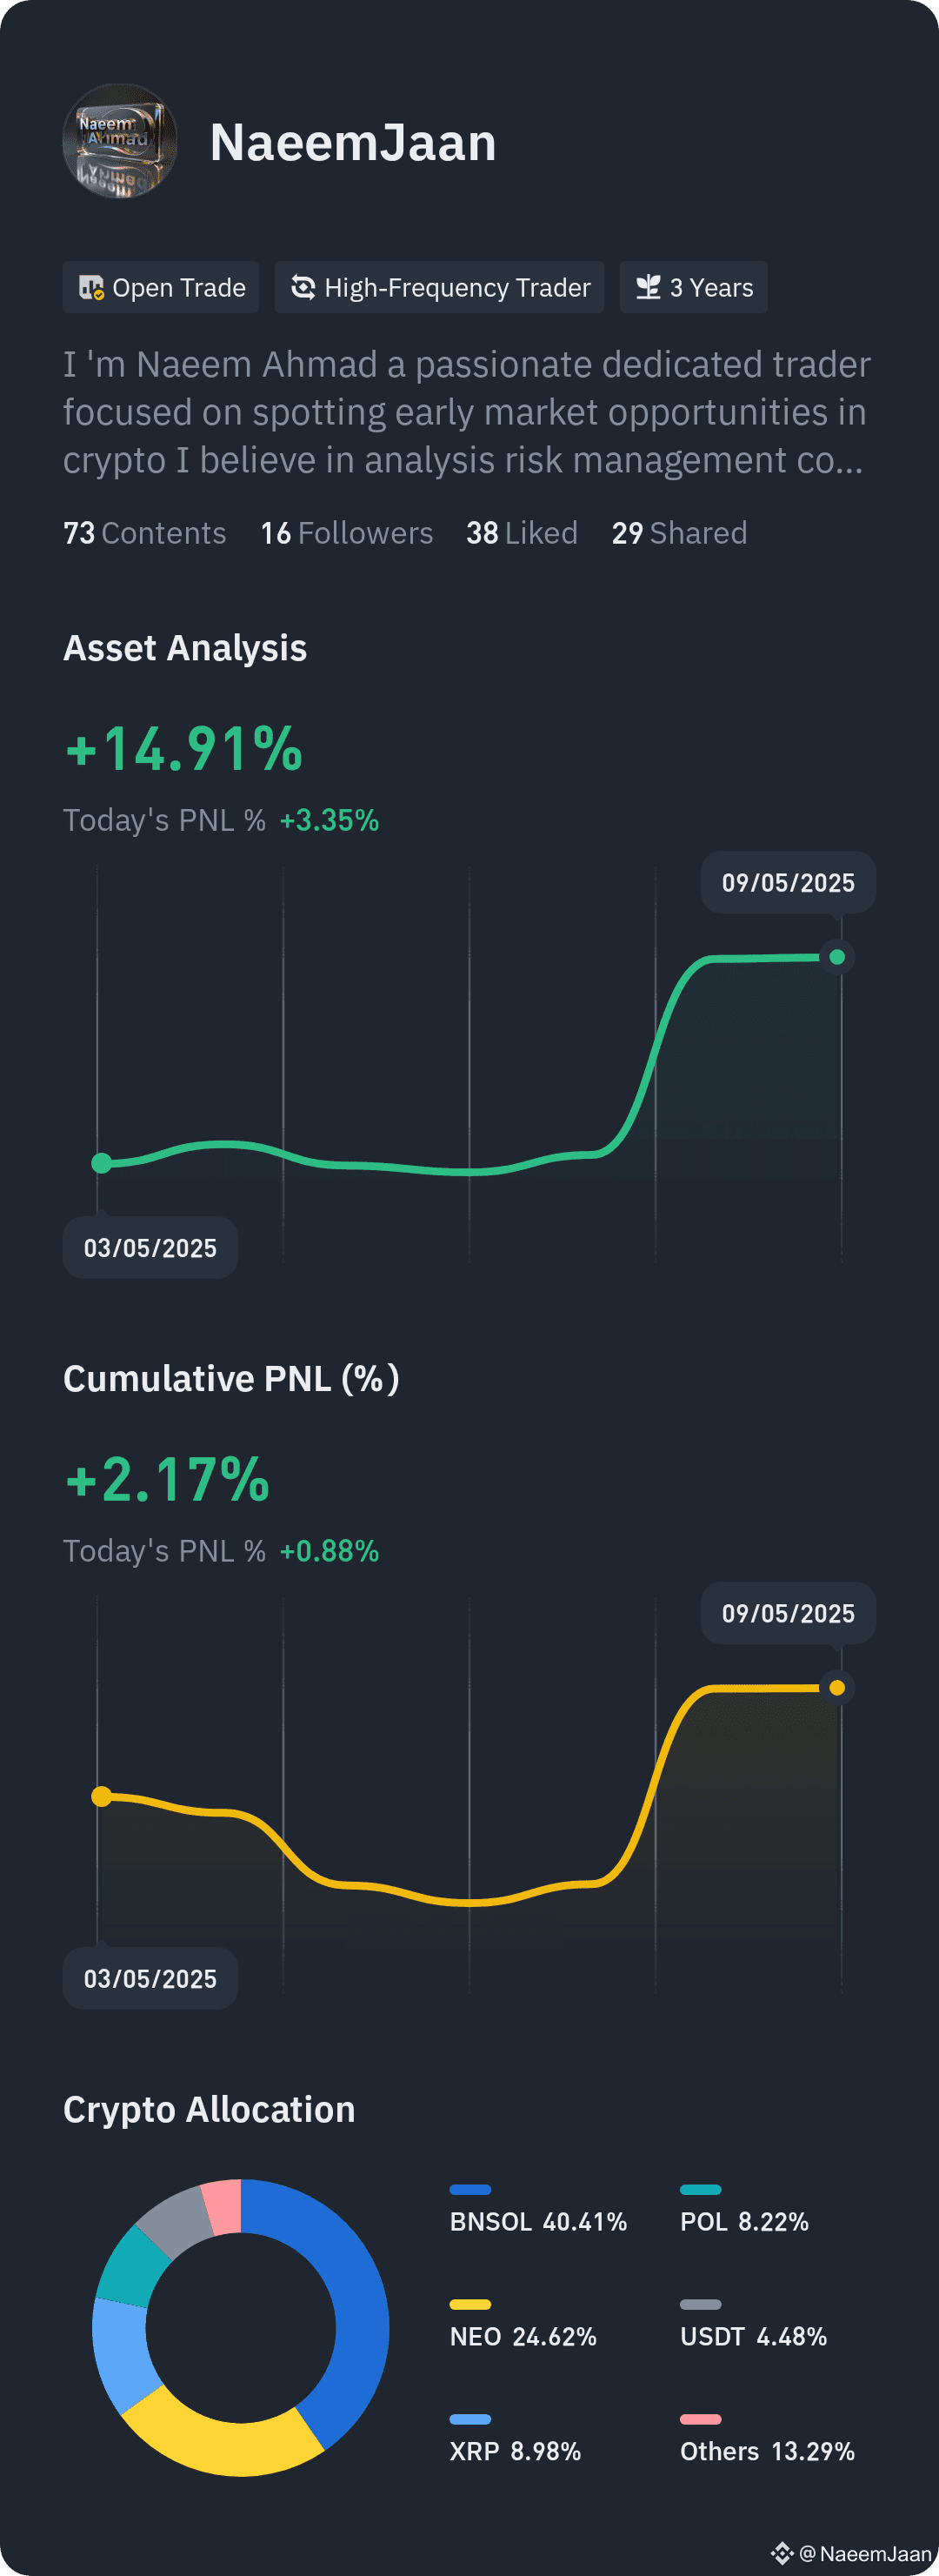This screenshot has width=939, height=2576.
Task: Click the BNSOL blue legend swatch
Action: tap(470, 2190)
